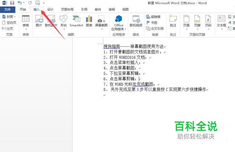Insert a 空白页 blank page
The image size is (235, 152).
point(9,23)
